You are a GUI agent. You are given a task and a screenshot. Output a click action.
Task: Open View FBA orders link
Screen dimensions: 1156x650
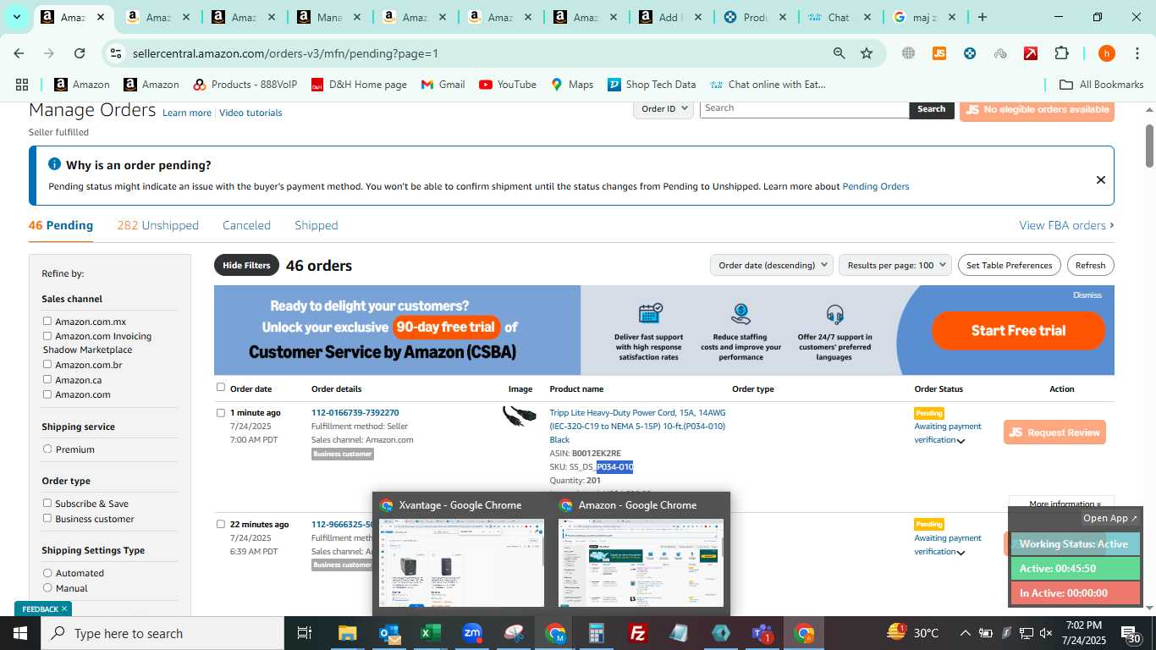tap(1066, 225)
